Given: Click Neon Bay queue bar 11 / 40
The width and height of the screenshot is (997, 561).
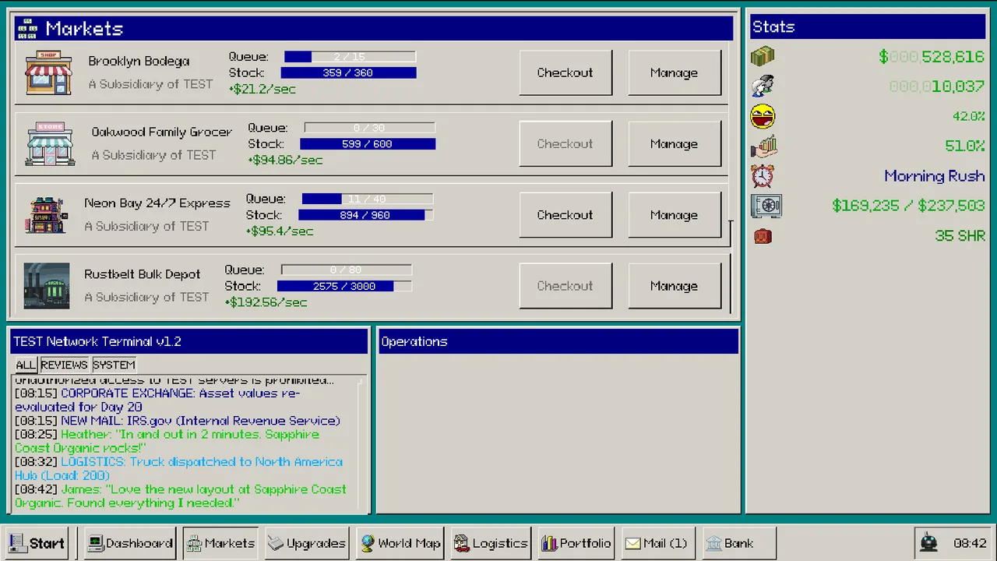Looking at the screenshot, I should point(368,199).
